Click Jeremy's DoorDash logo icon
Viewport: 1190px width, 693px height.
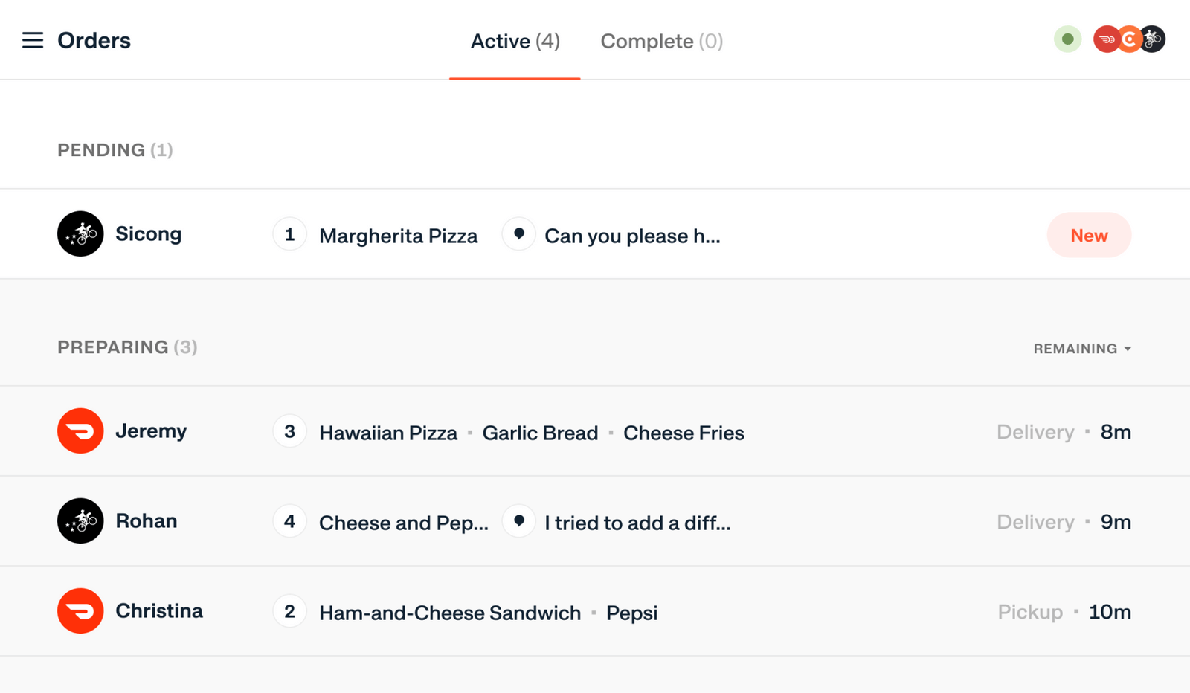click(80, 431)
